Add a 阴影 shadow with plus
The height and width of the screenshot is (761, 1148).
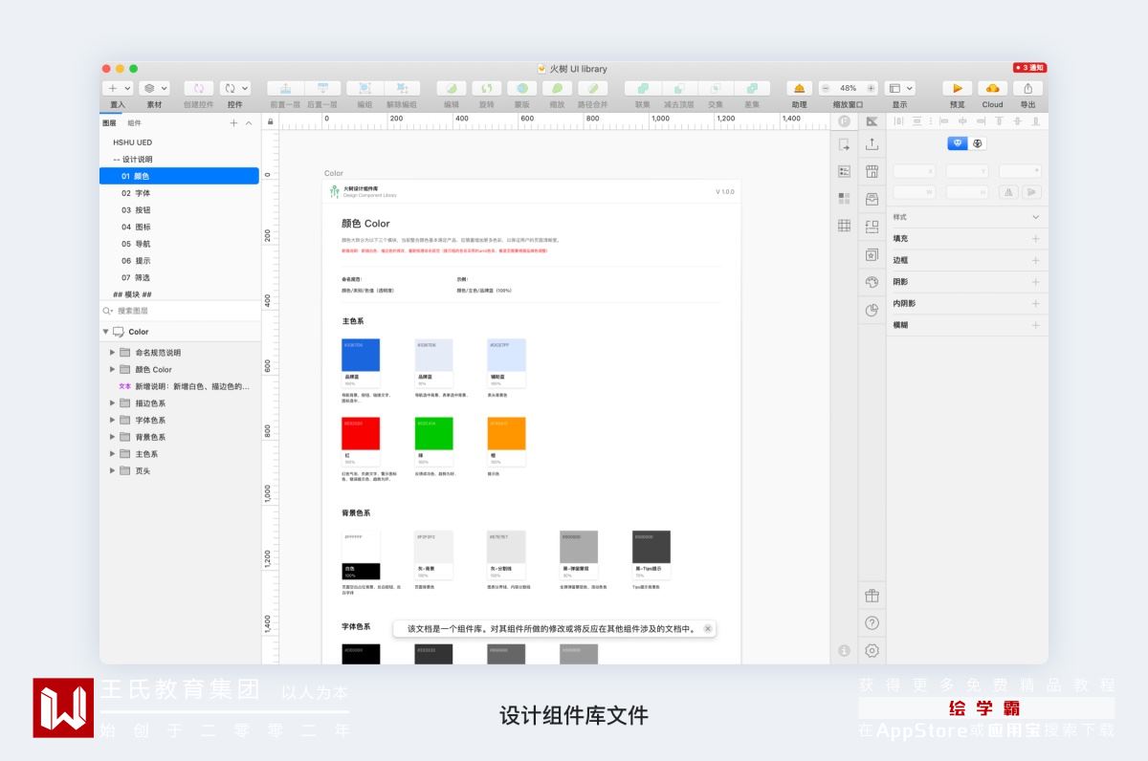1035,282
